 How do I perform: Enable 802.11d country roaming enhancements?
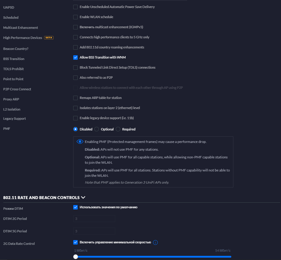76,47
